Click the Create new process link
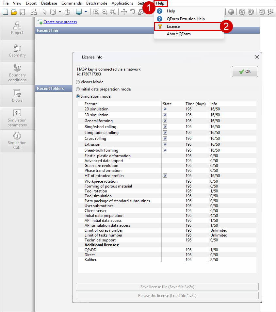 click(x=60, y=22)
